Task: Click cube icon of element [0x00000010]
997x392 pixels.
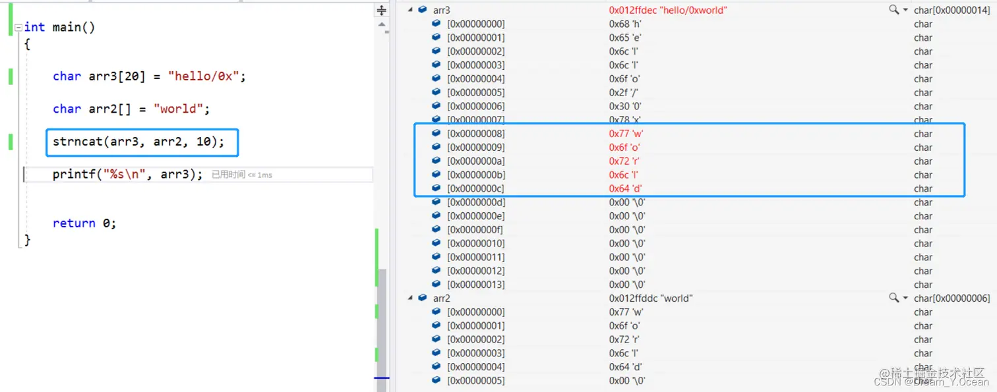Action: [436, 243]
